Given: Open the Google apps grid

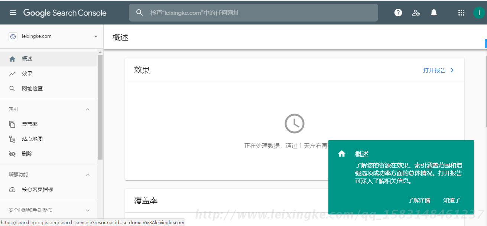Looking at the screenshot, I should [x=461, y=13].
